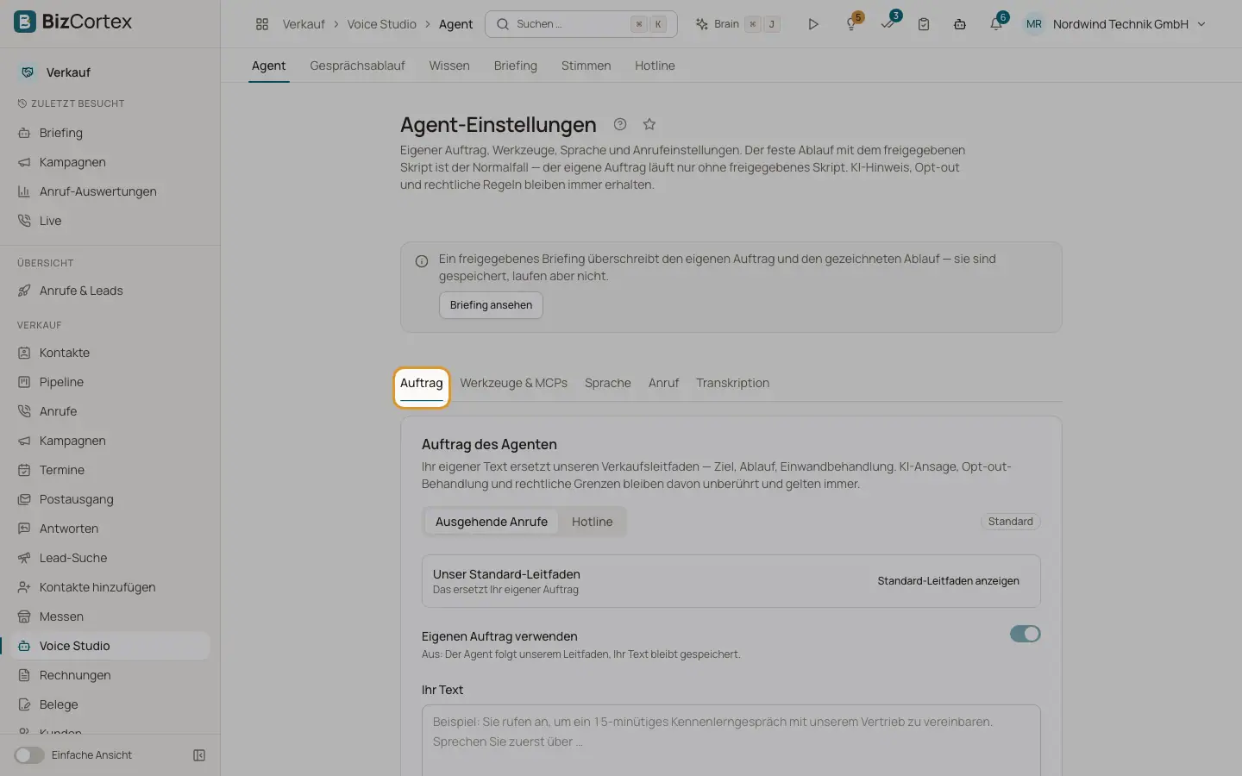Click Standard-Leitfaden anzeigen
This screenshot has width=1242, height=776.
(948, 581)
